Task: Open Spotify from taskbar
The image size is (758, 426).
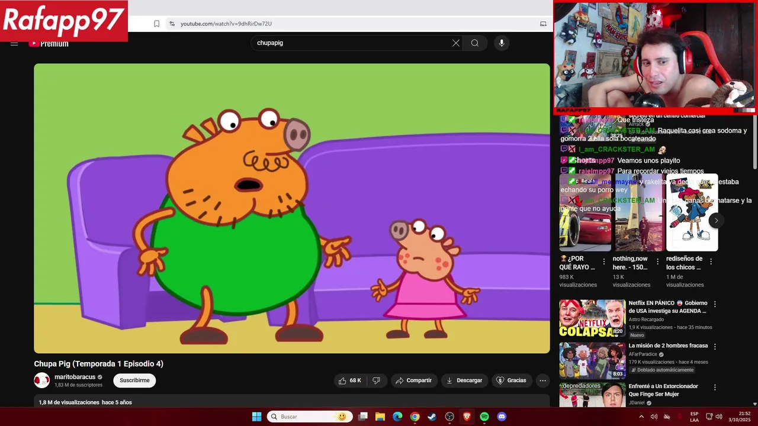Action: [484, 417]
